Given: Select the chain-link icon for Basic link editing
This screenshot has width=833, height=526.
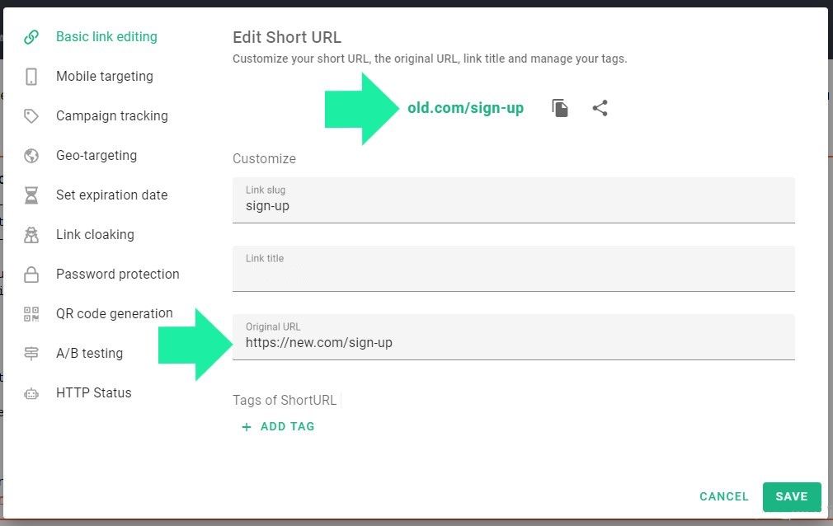Looking at the screenshot, I should click(31, 36).
